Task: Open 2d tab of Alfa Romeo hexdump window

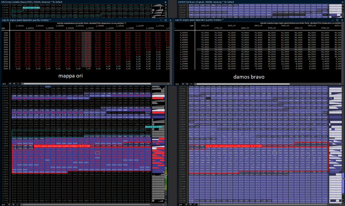Action: click(9, 205)
